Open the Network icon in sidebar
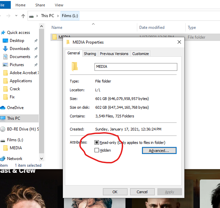220x208 pixels. [x=3, y=159]
